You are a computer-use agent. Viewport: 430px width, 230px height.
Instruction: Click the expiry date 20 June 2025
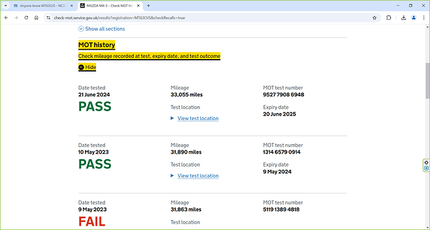(279, 114)
